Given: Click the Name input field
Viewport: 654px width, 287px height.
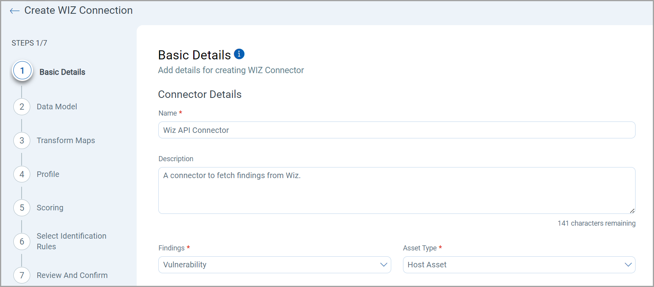Looking at the screenshot, I should click(396, 130).
